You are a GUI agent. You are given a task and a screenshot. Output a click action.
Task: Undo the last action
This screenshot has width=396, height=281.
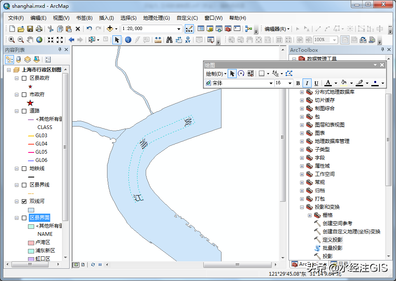pos(89,29)
